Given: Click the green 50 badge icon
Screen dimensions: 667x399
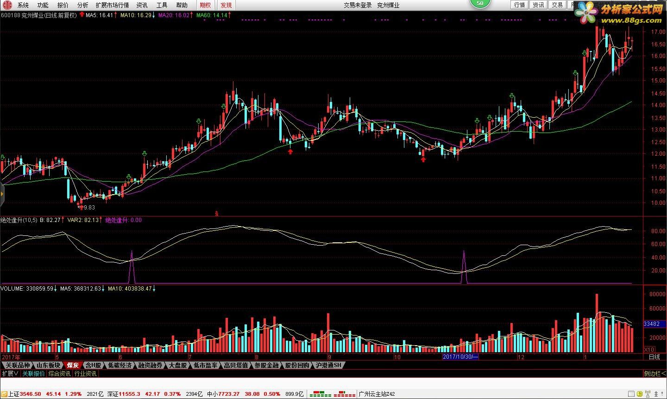Looking at the screenshot, I should (480, 3).
